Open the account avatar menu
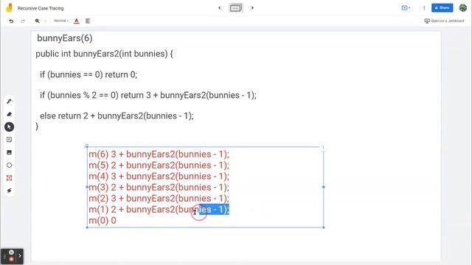 462,8
